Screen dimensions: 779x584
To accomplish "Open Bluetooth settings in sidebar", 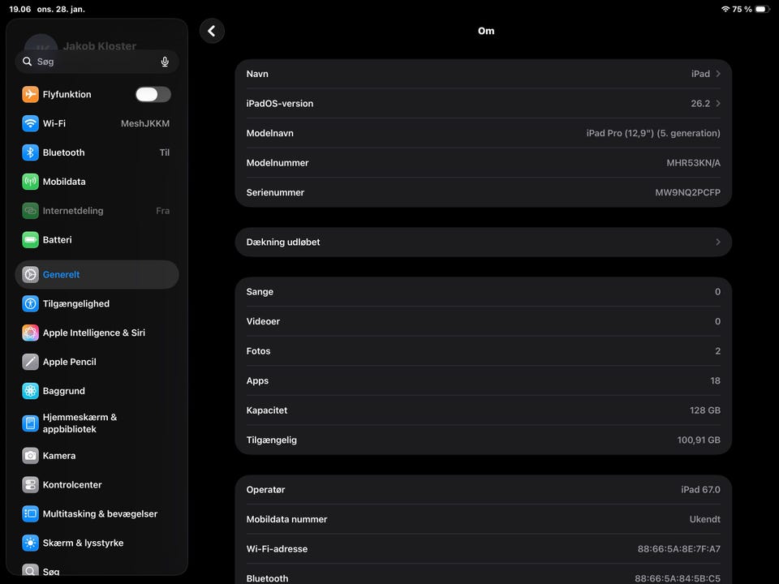I will tap(97, 152).
